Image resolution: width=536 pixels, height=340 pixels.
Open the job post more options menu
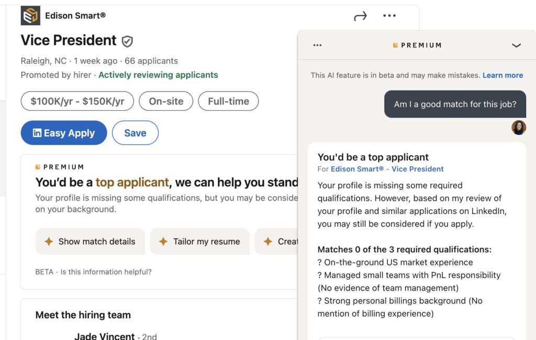(389, 15)
